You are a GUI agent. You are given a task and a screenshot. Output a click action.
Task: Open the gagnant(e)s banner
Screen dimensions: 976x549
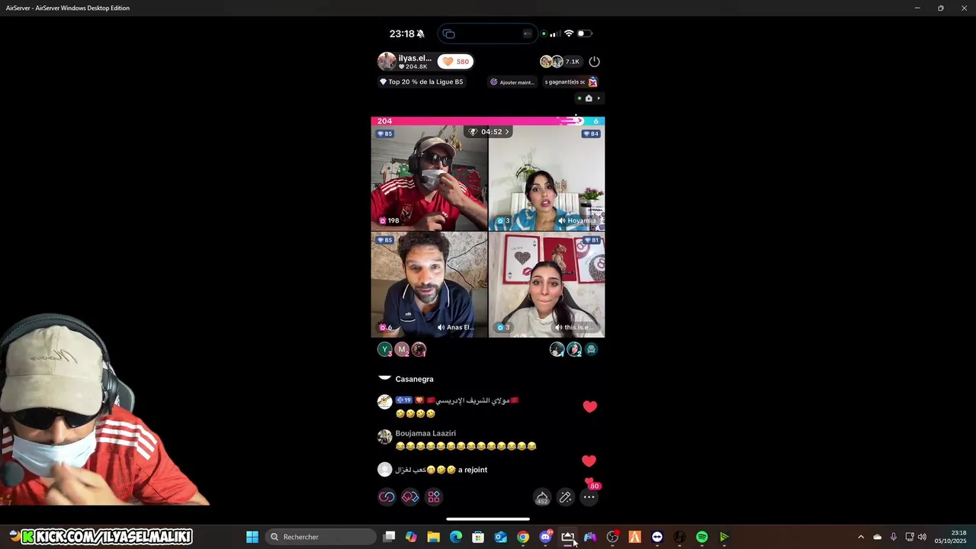pyautogui.click(x=569, y=82)
